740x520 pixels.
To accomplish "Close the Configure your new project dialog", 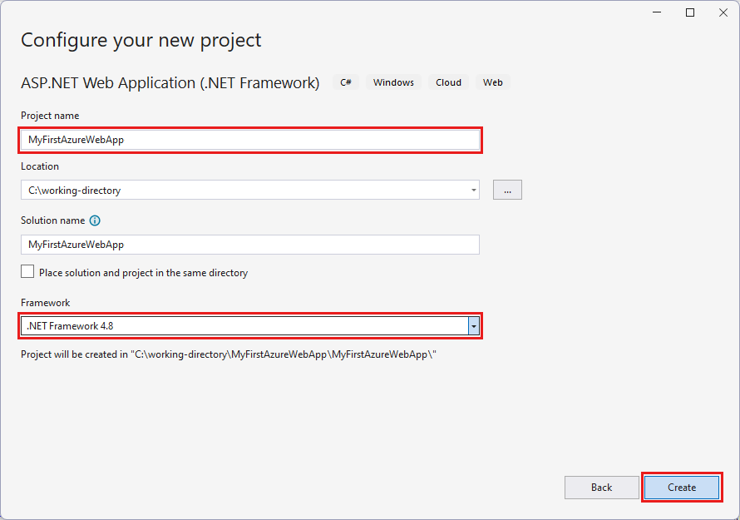I will (x=723, y=12).
